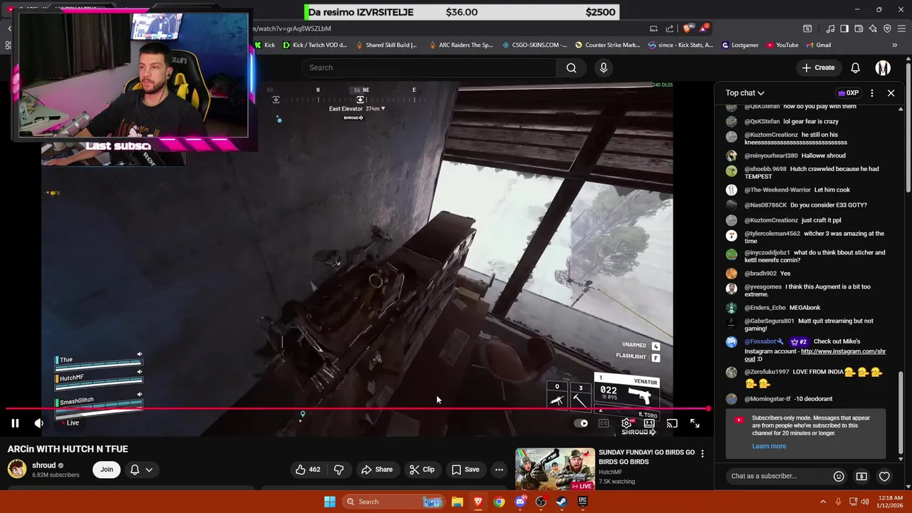Search with your voice microphone
Screen dimensions: 912x513
(603, 68)
